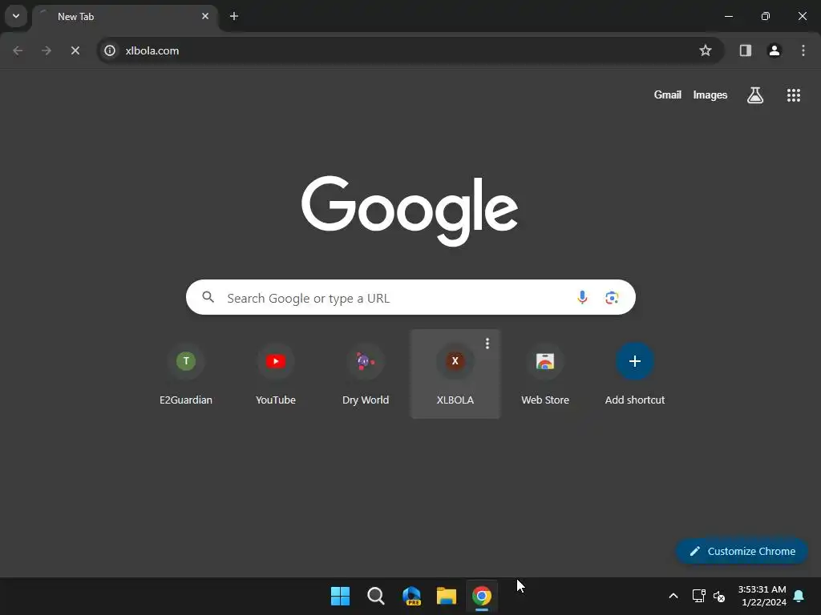Screen dimensions: 821x615
Task: Minimize the Chrome window
Action: (728, 16)
